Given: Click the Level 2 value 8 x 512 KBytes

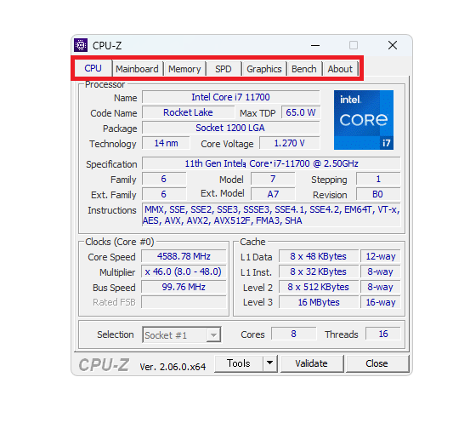Looking at the screenshot, I should 319,287.
